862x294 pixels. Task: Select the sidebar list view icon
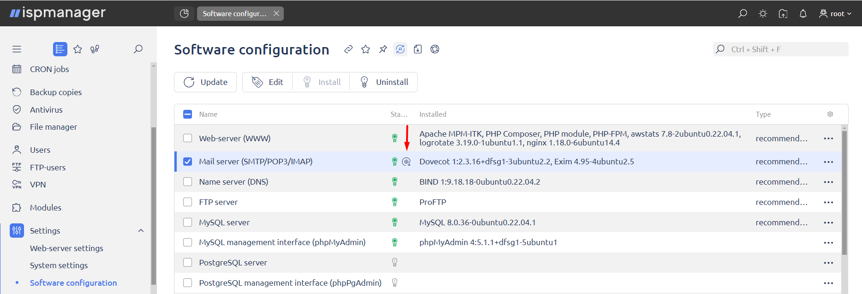click(60, 49)
